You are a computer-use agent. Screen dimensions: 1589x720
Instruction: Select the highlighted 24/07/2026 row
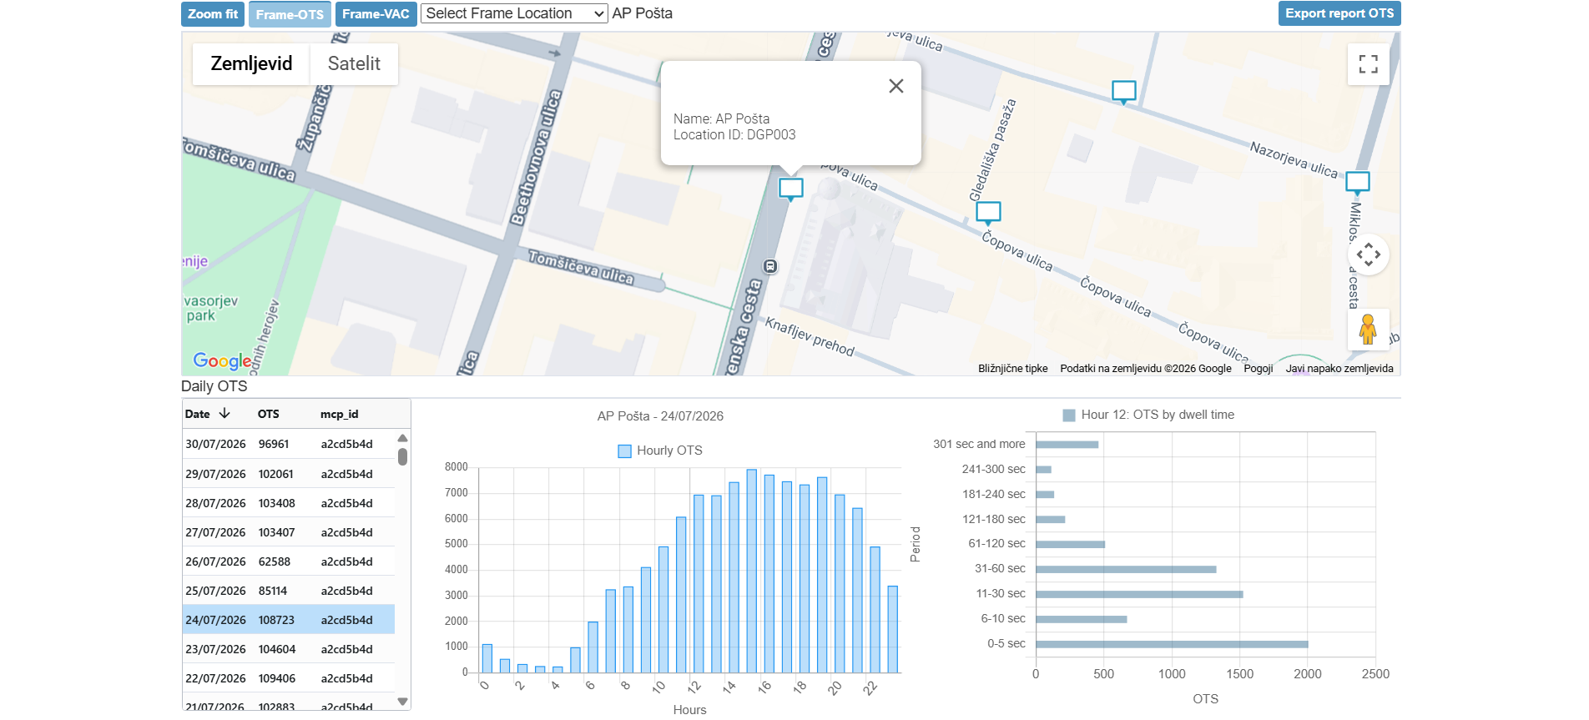[289, 620]
